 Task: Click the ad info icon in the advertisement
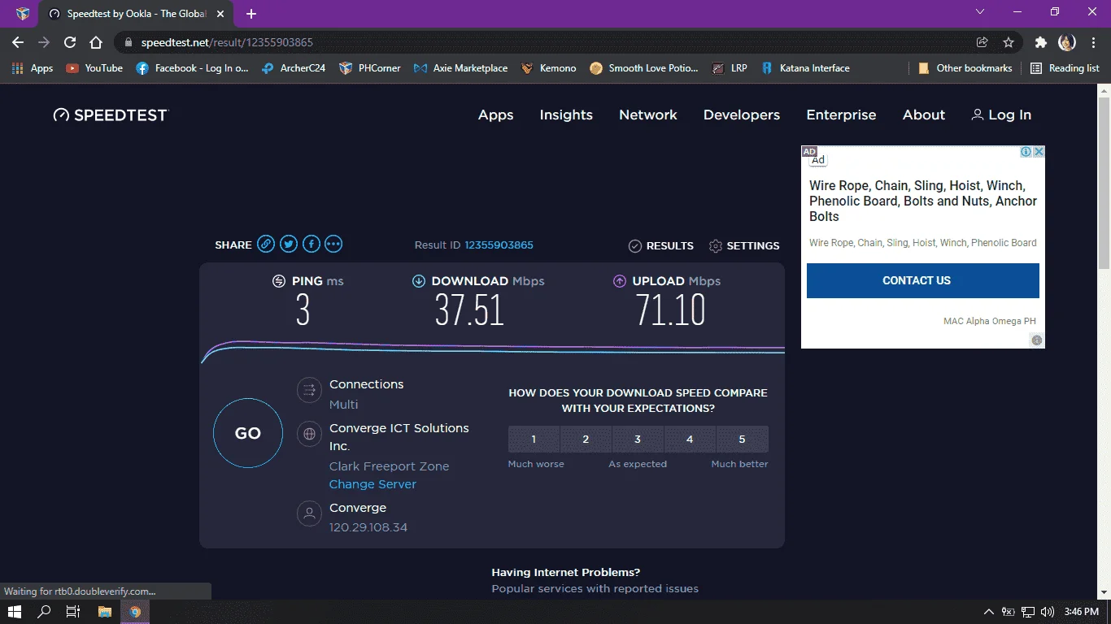point(1026,152)
